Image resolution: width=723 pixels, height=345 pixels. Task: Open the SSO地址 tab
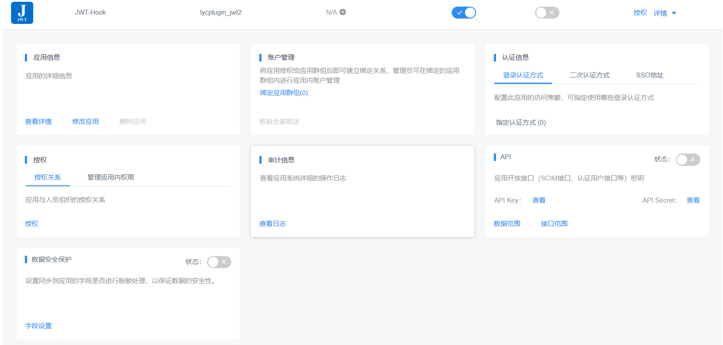[649, 75]
